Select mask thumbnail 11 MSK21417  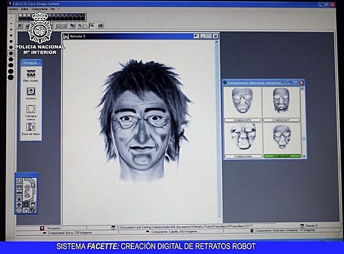(281, 102)
